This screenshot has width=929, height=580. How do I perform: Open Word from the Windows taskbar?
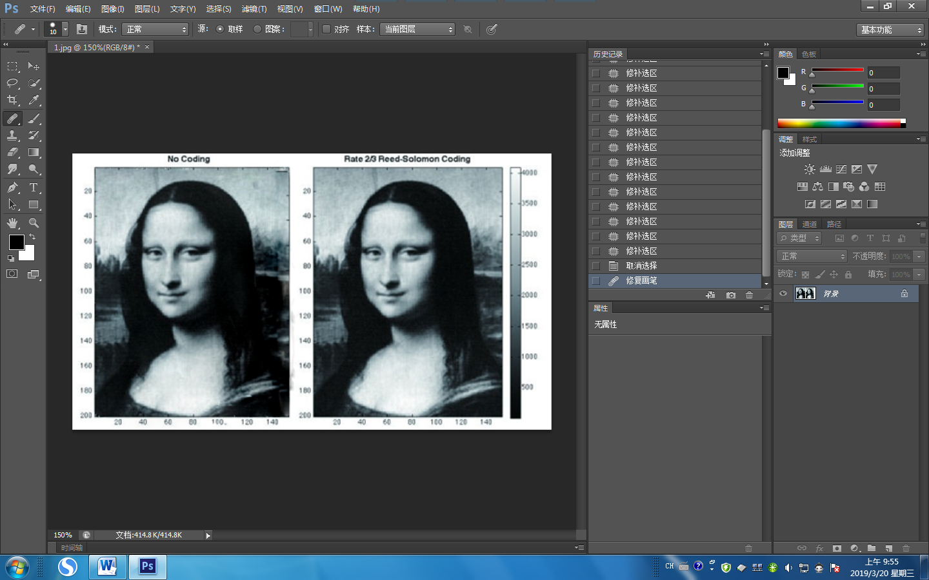pos(108,567)
